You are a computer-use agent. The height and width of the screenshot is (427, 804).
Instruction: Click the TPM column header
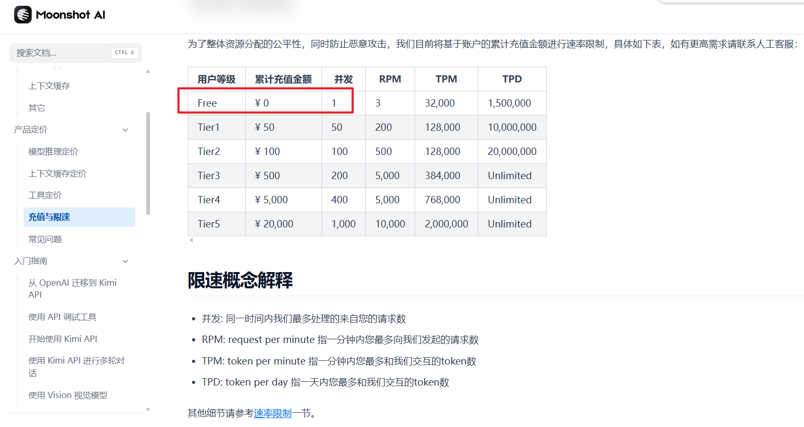pos(446,79)
